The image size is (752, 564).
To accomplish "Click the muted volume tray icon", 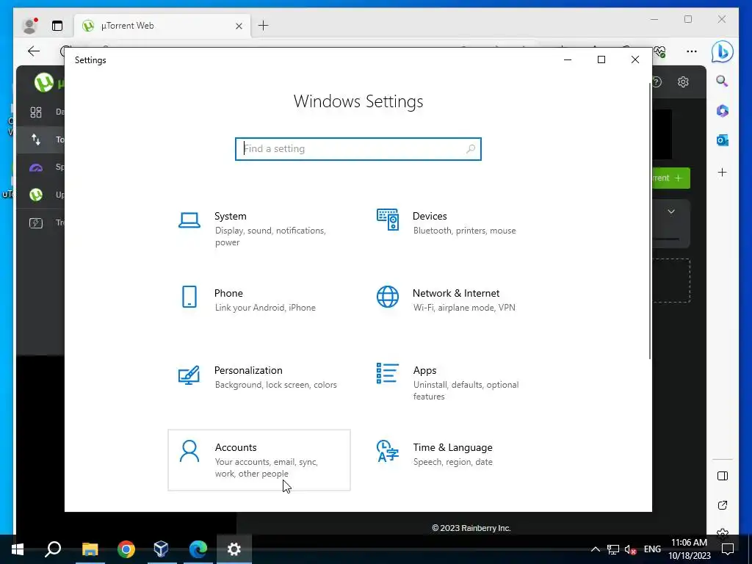I will coord(631,549).
